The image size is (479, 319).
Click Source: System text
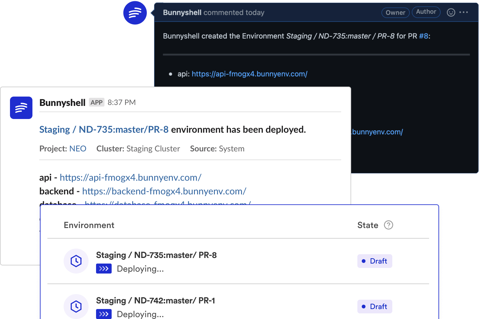217,149
